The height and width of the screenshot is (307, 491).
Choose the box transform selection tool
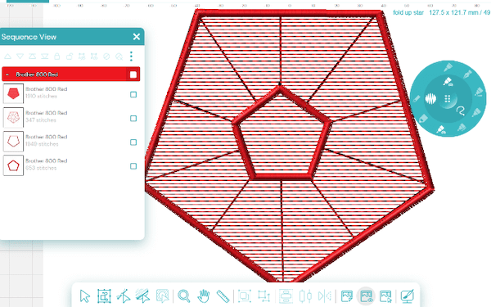coord(104,296)
